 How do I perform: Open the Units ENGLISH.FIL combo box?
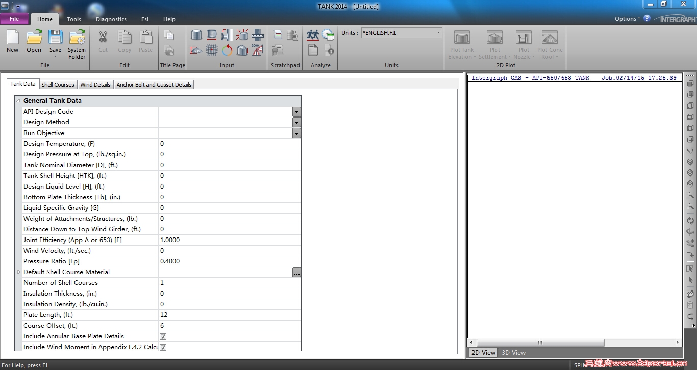402,33
